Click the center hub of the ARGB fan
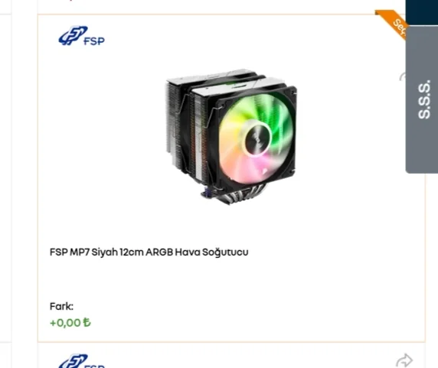This screenshot has height=368, width=438. click(x=257, y=138)
